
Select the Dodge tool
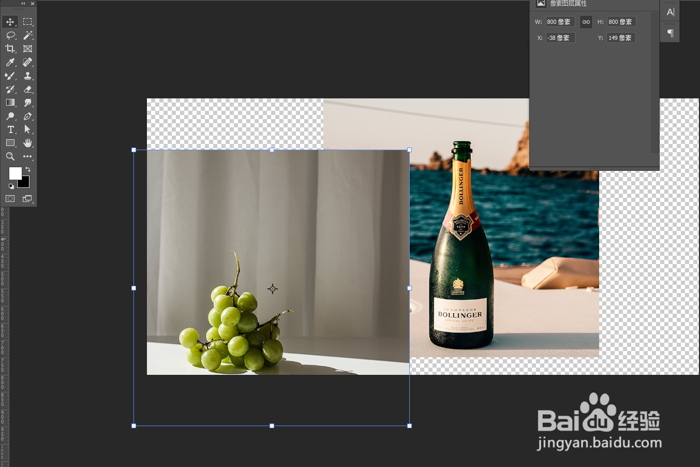(x=10, y=116)
